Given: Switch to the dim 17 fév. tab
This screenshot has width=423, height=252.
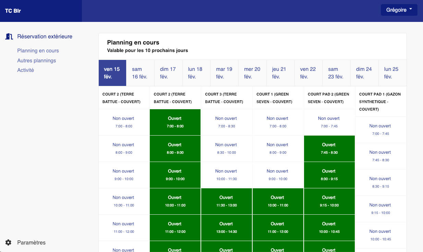Looking at the screenshot, I should click(x=168, y=73).
